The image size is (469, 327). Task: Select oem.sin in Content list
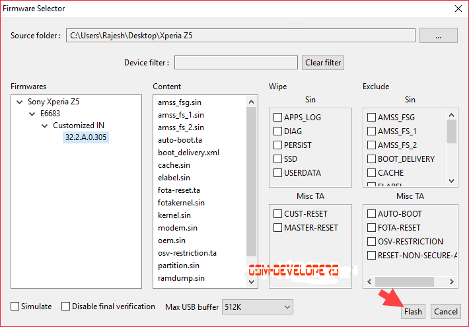click(171, 240)
